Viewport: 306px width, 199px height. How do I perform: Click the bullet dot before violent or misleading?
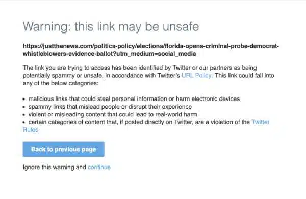[x=24, y=115]
